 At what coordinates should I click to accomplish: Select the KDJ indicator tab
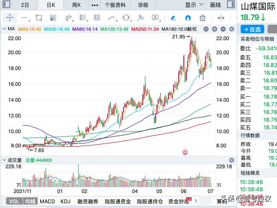[65, 201]
